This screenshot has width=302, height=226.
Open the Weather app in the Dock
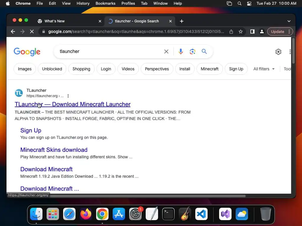click(x=242, y=214)
